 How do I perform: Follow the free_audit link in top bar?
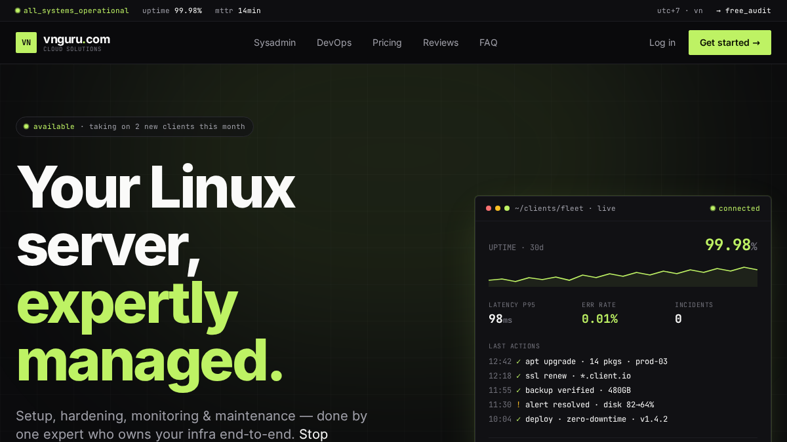pos(744,10)
